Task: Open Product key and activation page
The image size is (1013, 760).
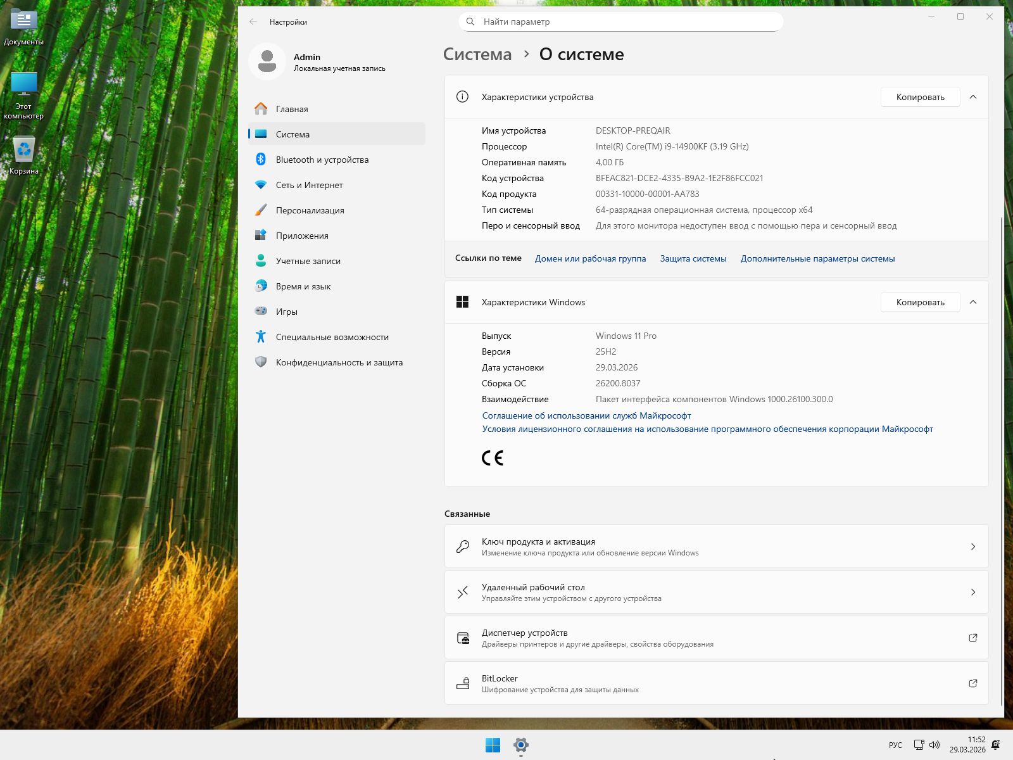Action: [x=716, y=547]
